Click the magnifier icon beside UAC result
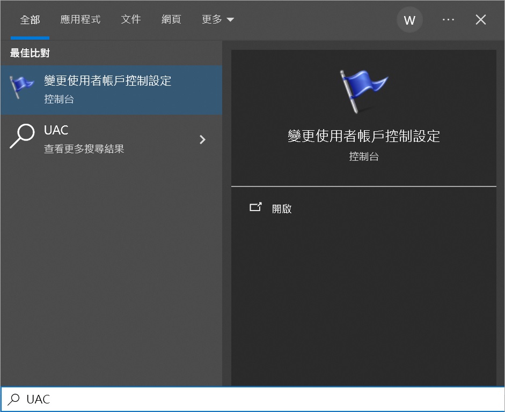The width and height of the screenshot is (505, 412). [x=22, y=136]
